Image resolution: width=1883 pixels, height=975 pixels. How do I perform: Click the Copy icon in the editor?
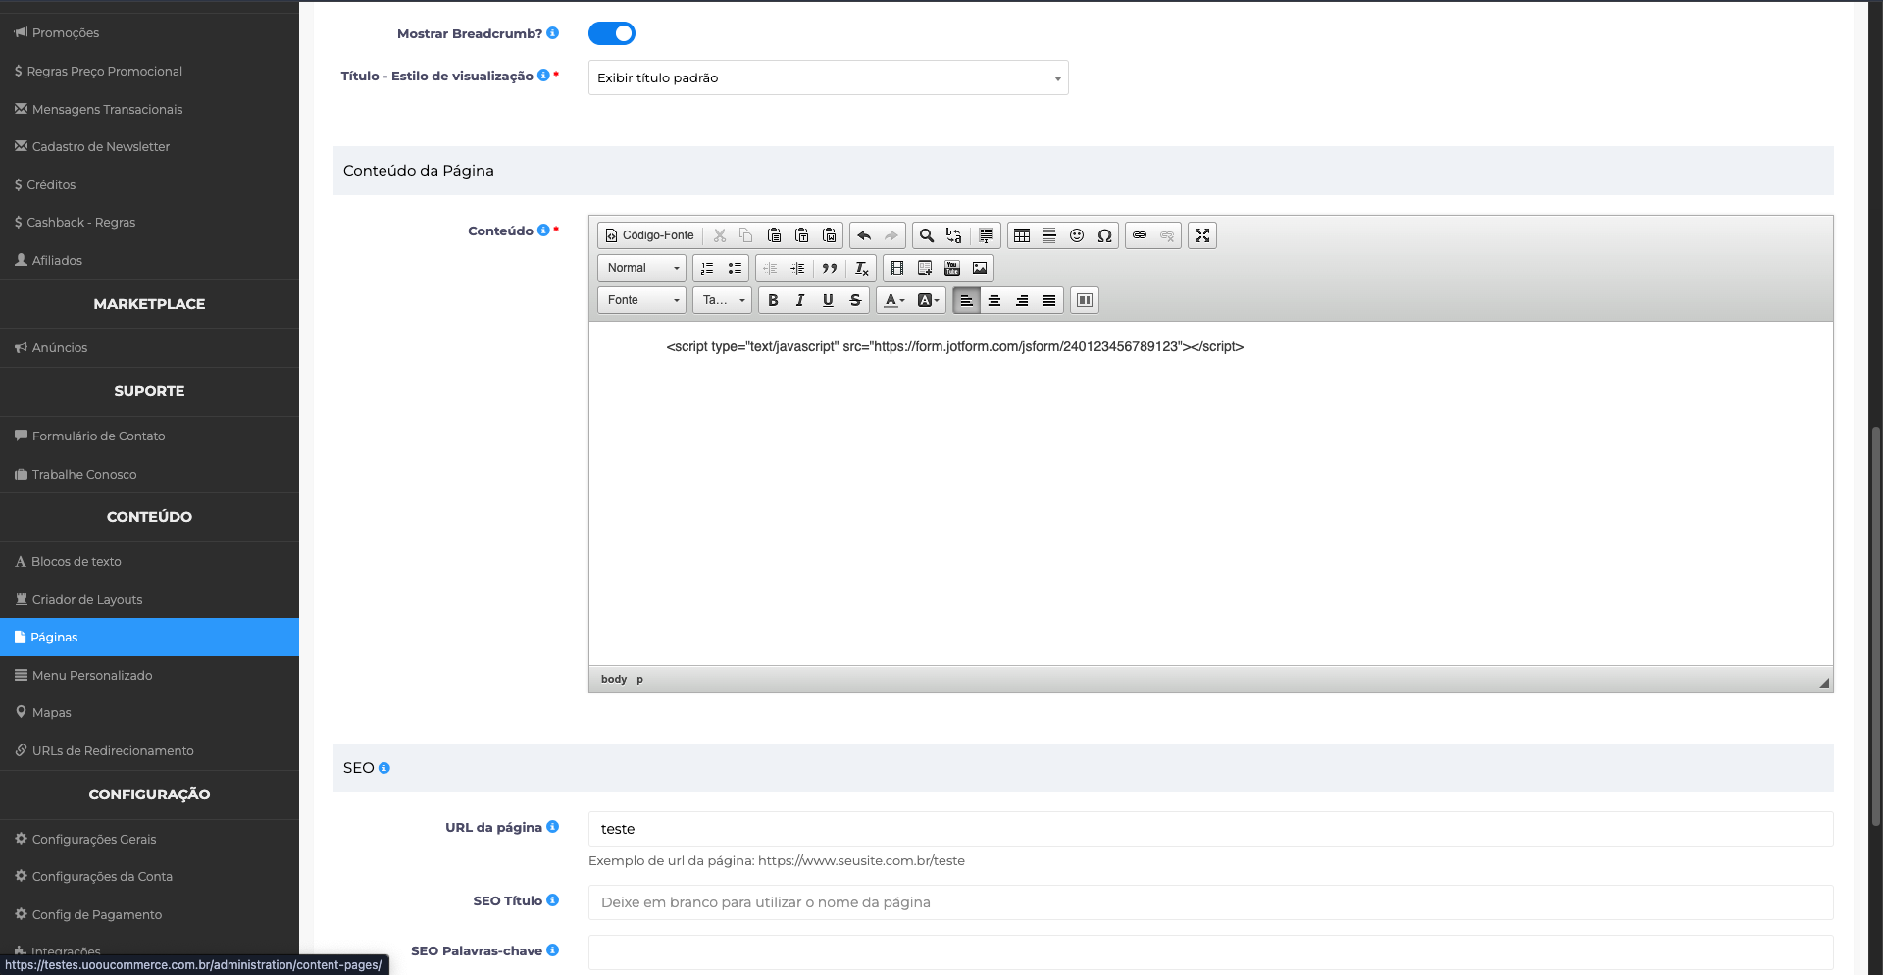pos(746,235)
